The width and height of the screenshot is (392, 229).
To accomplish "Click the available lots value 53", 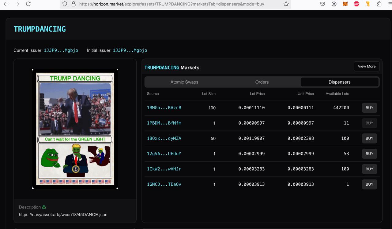I will point(346,154).
